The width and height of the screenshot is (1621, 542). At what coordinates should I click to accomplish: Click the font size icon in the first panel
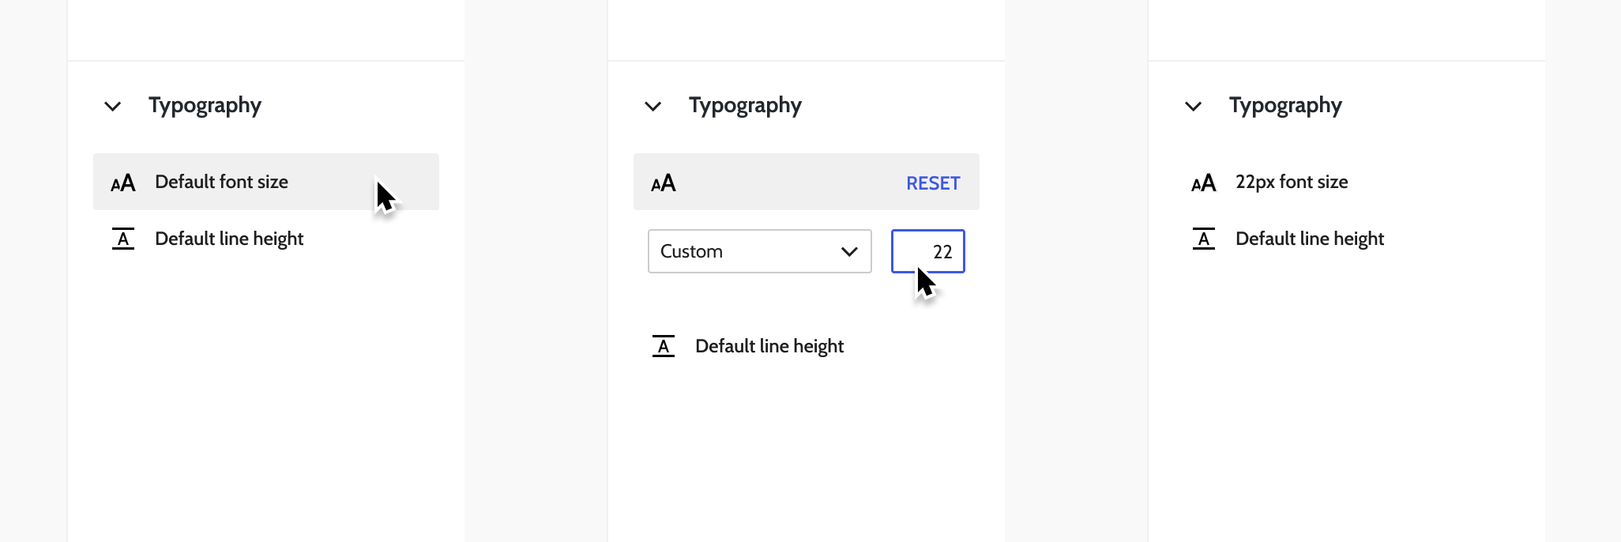point(123,182)
